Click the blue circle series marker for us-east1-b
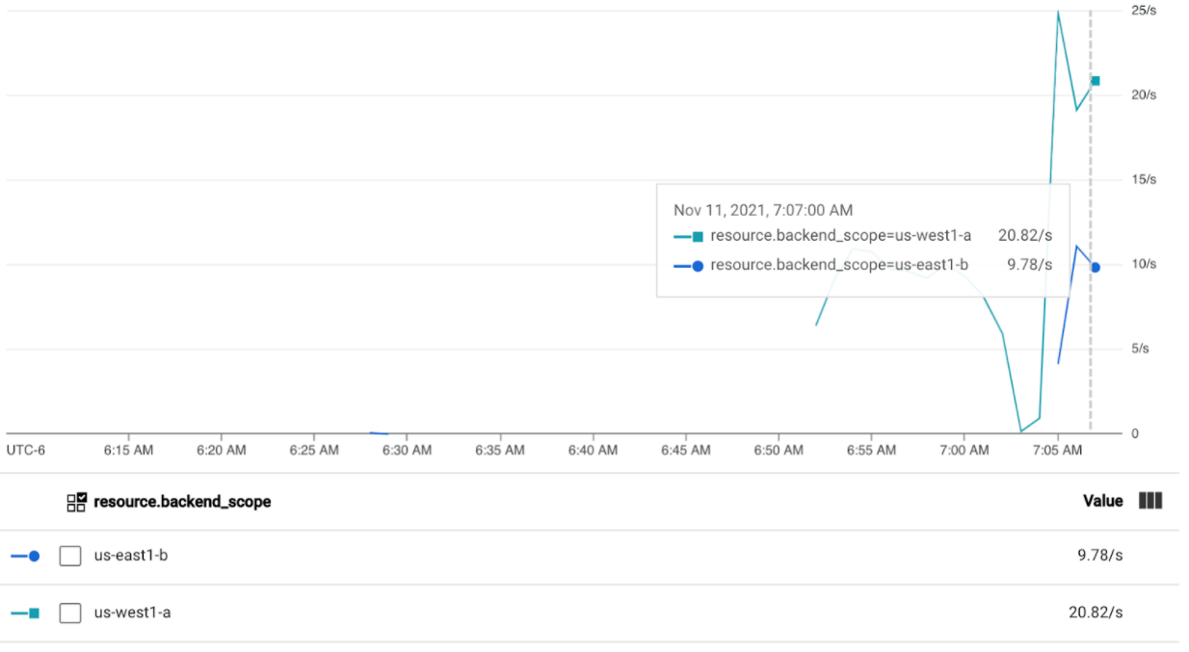 click(x=33, y=556)
